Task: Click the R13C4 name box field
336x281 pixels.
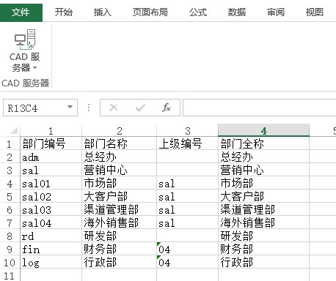Action: [x=34, y=108]
